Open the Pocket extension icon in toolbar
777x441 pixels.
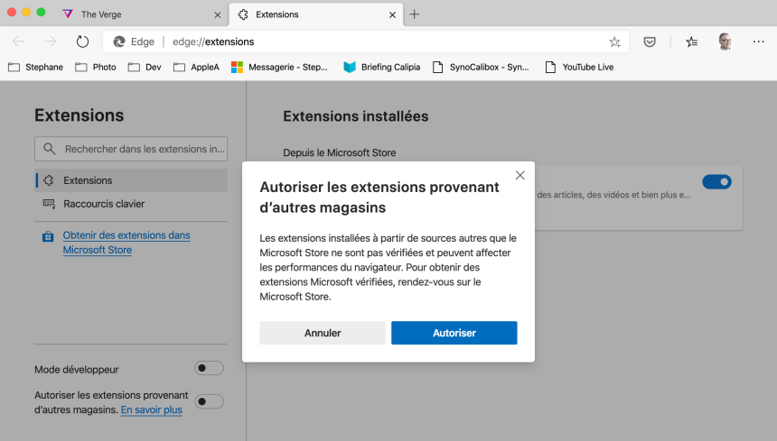point(650,41)
